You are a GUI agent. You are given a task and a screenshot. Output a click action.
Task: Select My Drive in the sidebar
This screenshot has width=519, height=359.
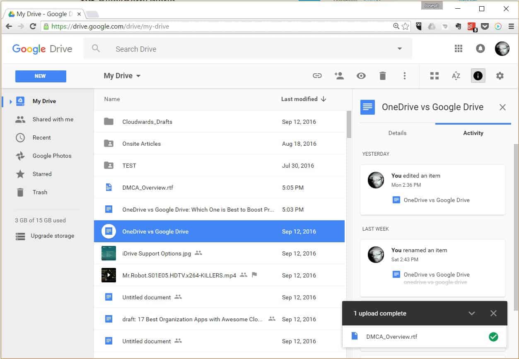pos(44,101)
